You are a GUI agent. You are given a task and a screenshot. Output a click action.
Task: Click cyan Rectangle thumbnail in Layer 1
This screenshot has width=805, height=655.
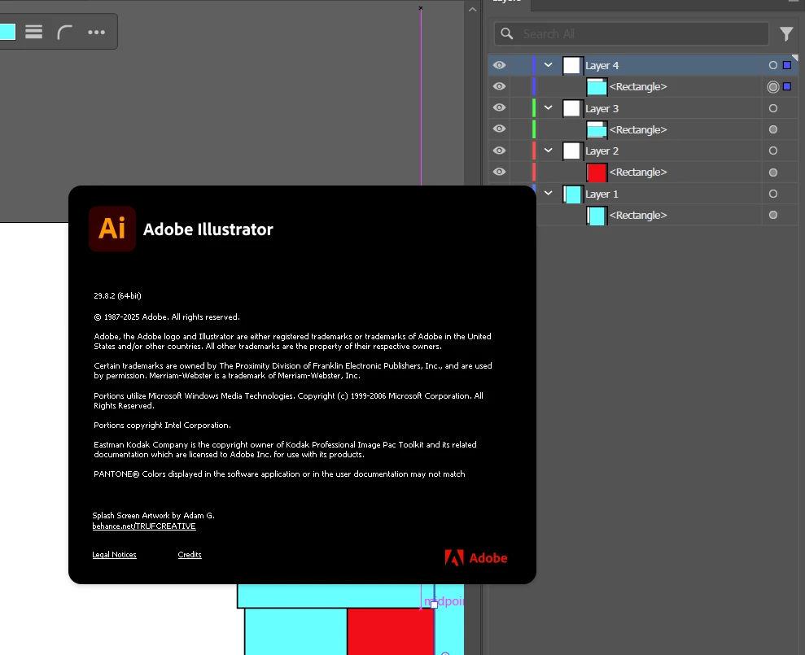tap(597, 216)
